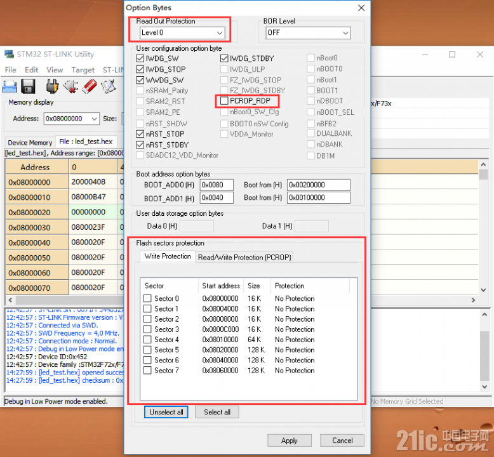This screenshot has height=457, width=494.
Task: Click the STM32 ST-LINK Utility app icon
Action: pos(9,54)
